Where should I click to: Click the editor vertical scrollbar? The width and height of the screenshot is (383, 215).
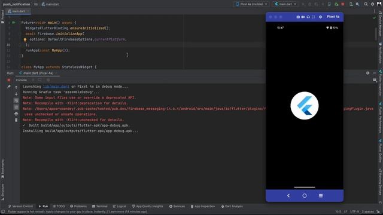click(376, 34)
